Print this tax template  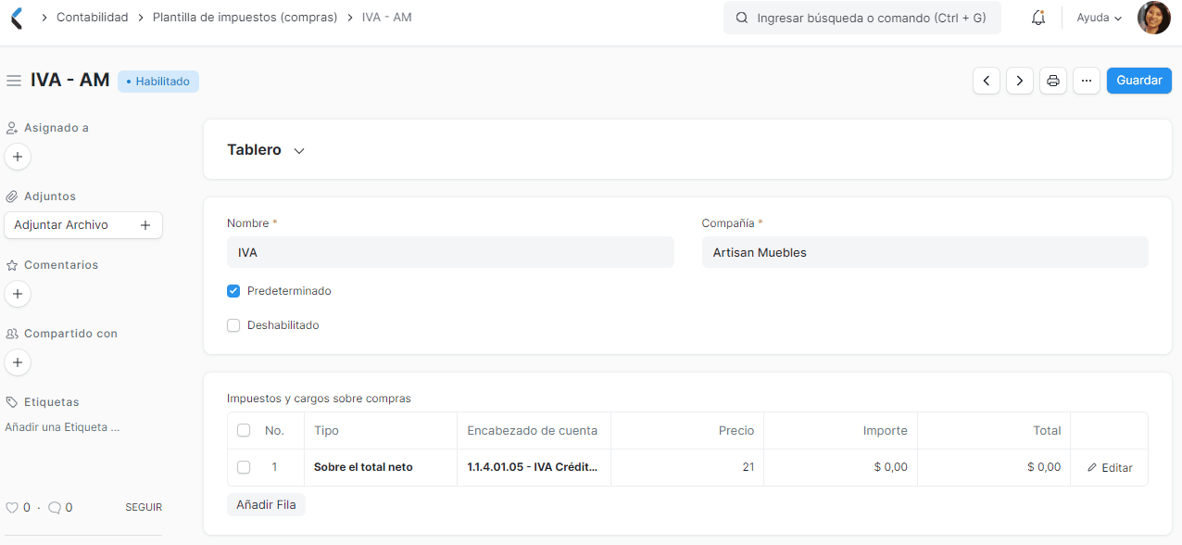[1053, 81]
